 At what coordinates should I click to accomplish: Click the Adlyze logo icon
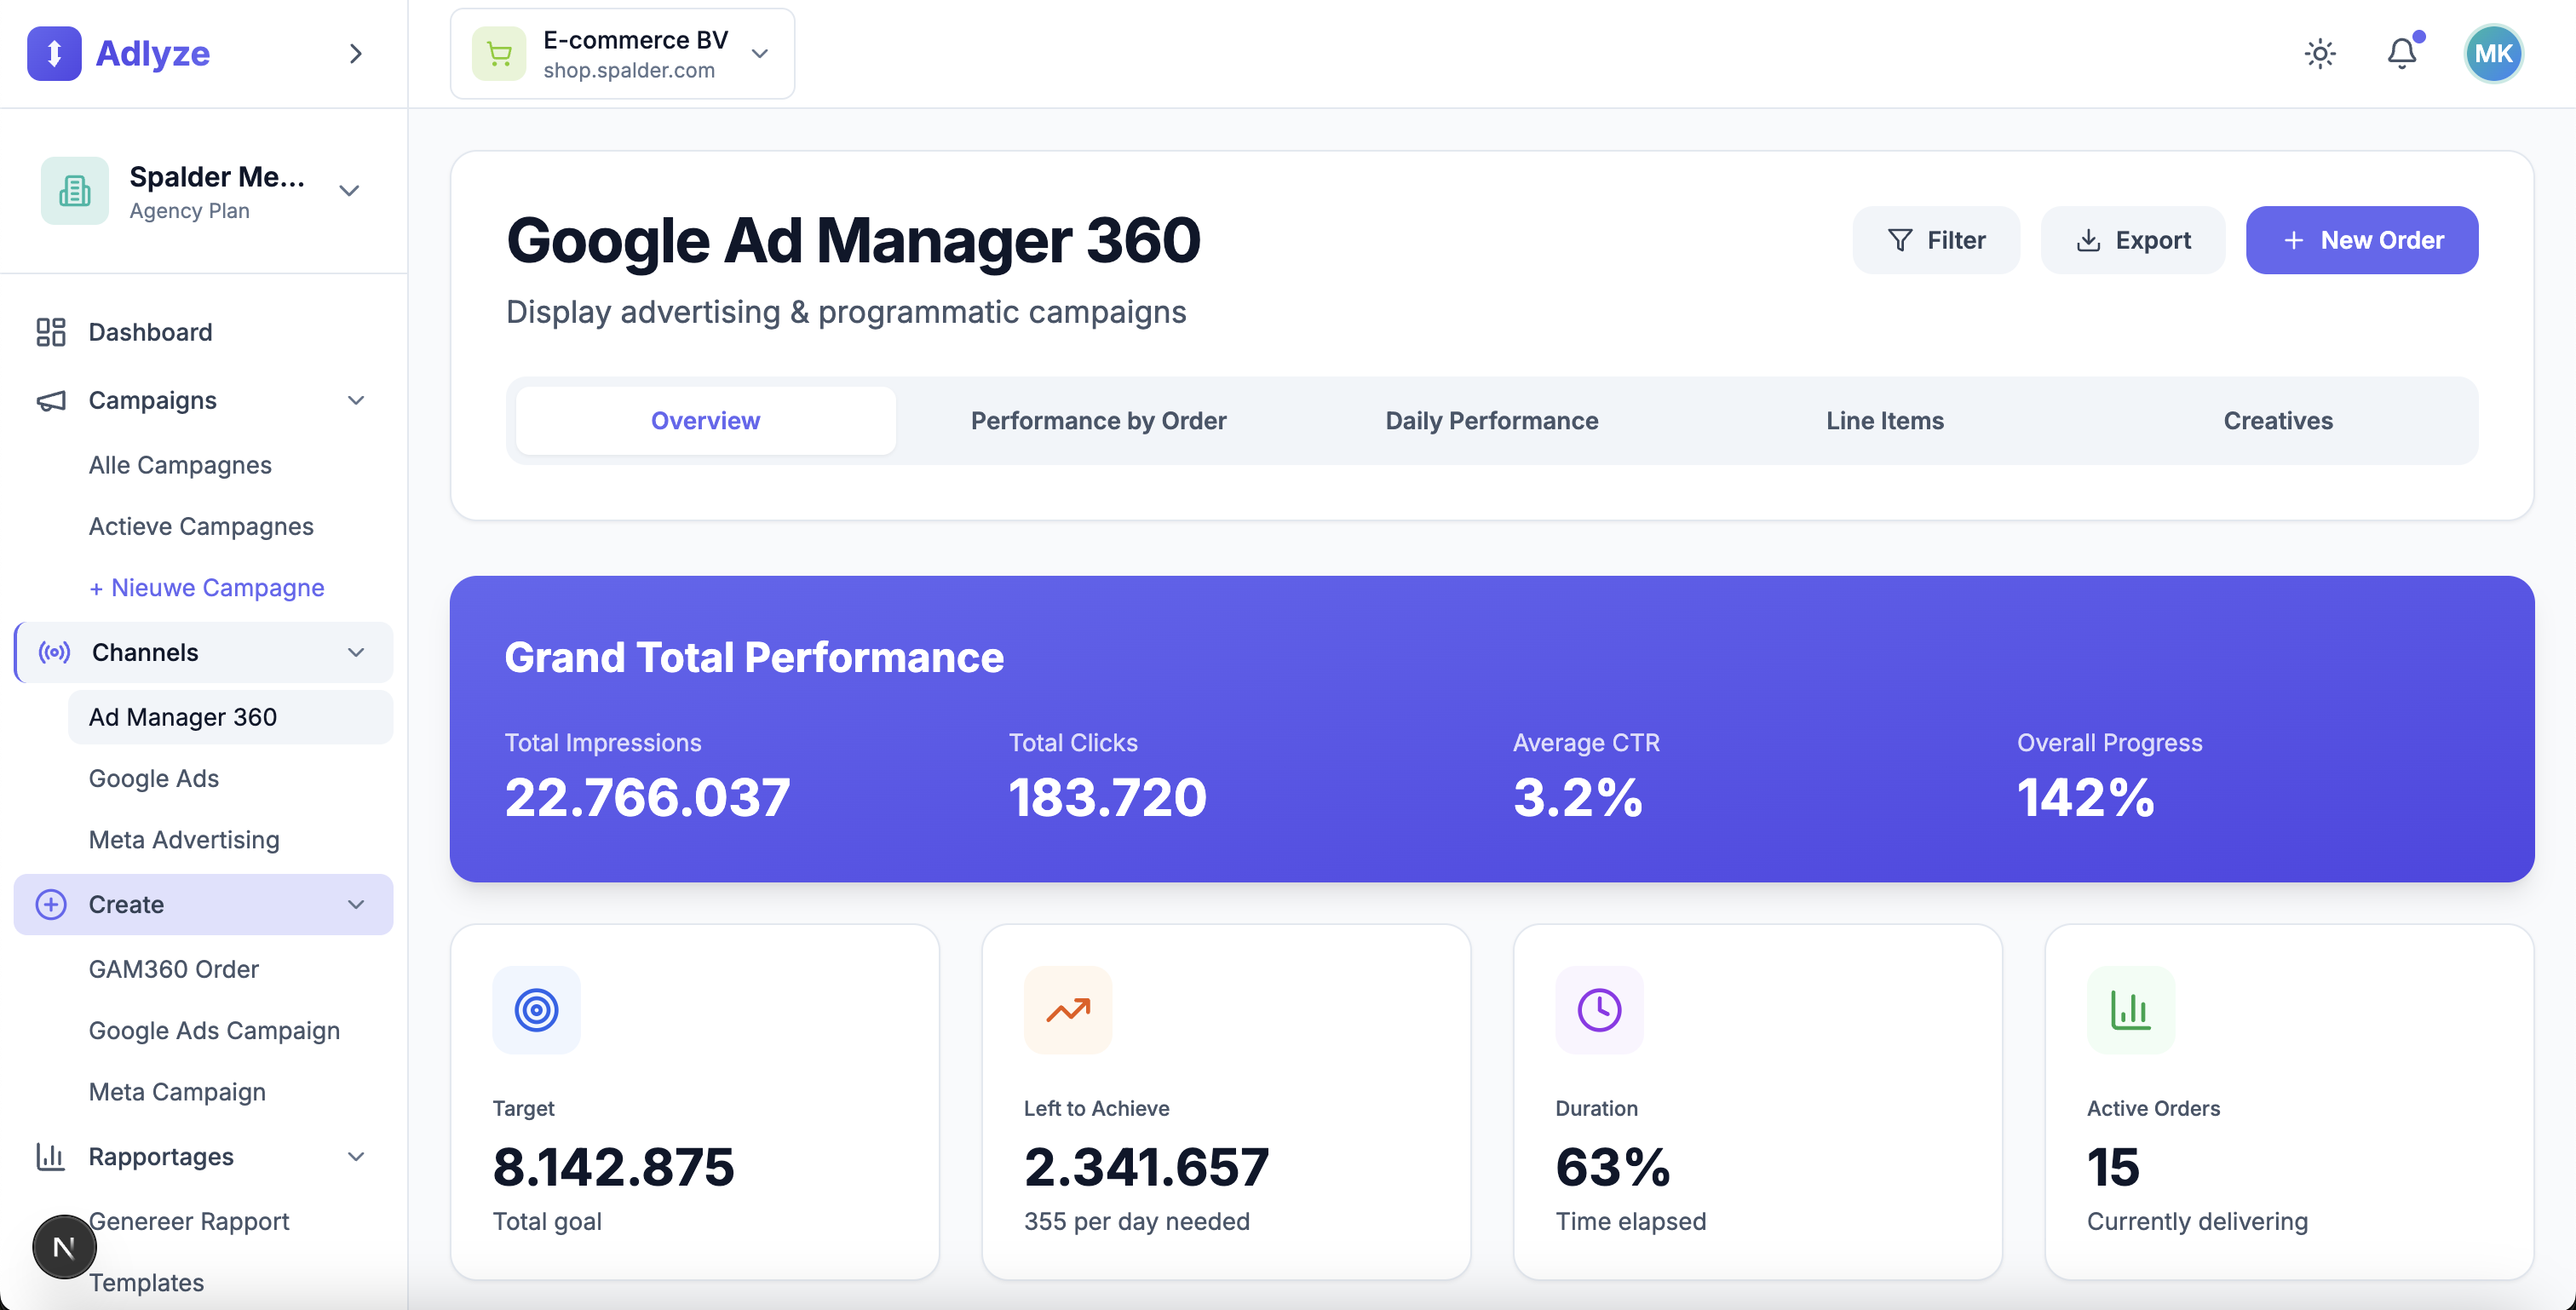pyautogui.click(x=54, y=53)
